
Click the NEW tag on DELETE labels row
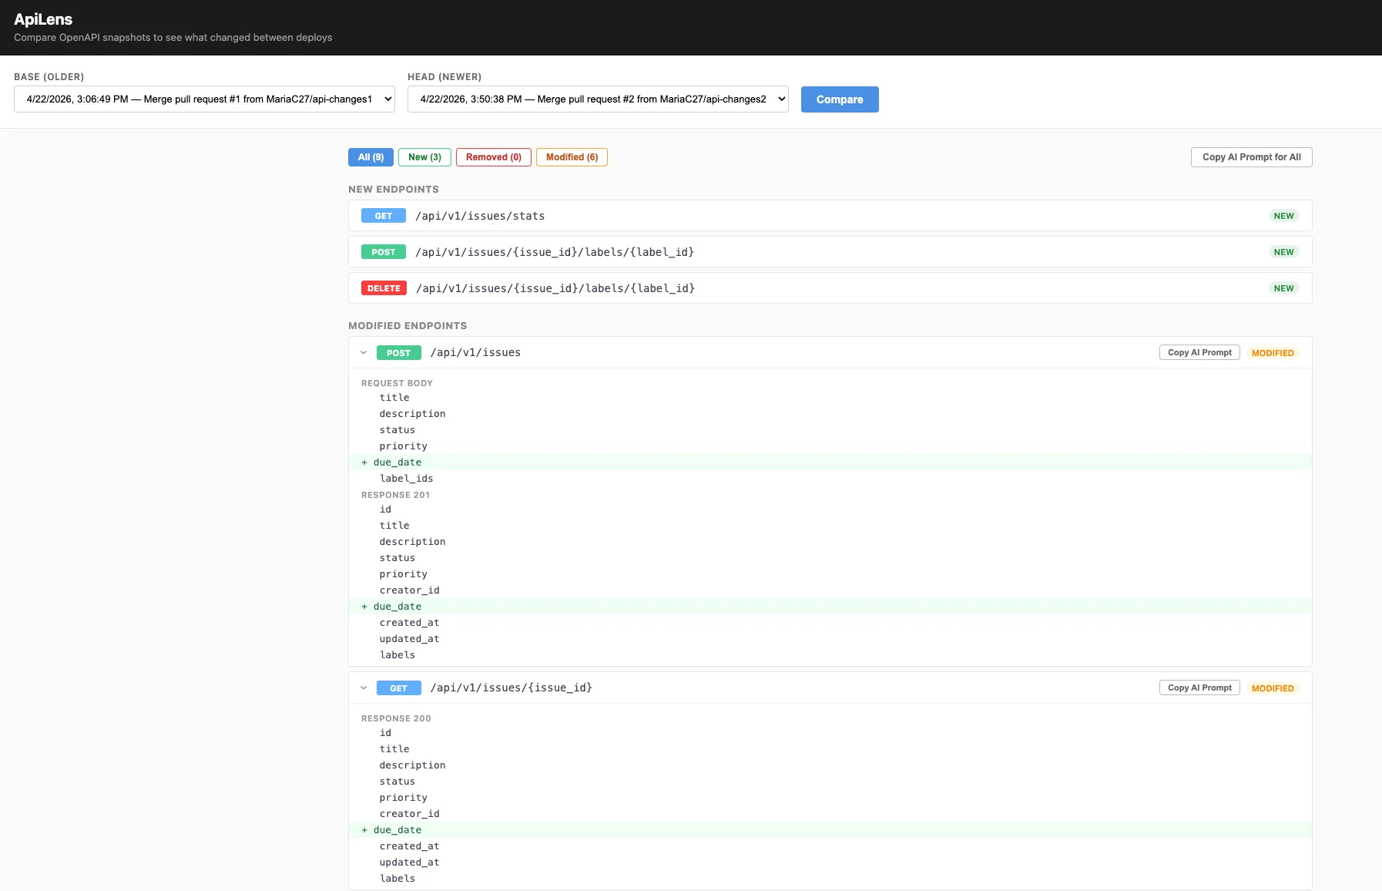pos(1283,288)
